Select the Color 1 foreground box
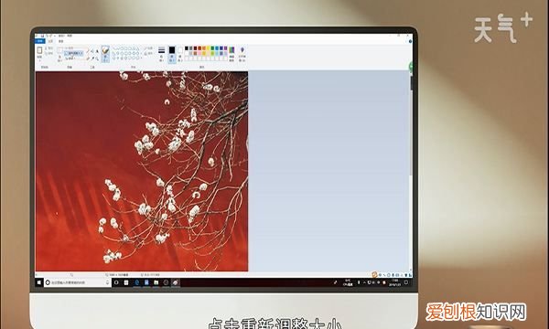Screen dimensions: 549x329 (172, 54)
